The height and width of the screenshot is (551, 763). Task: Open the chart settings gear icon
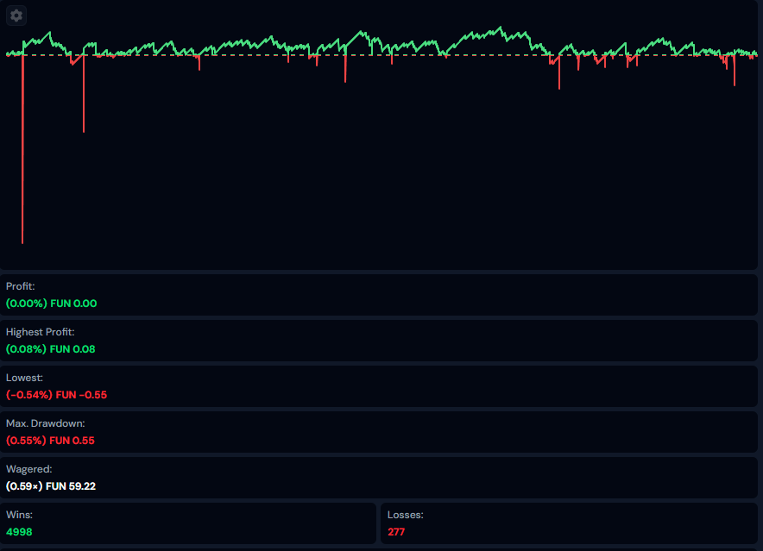pyautogui.click(x=16, y=16)
